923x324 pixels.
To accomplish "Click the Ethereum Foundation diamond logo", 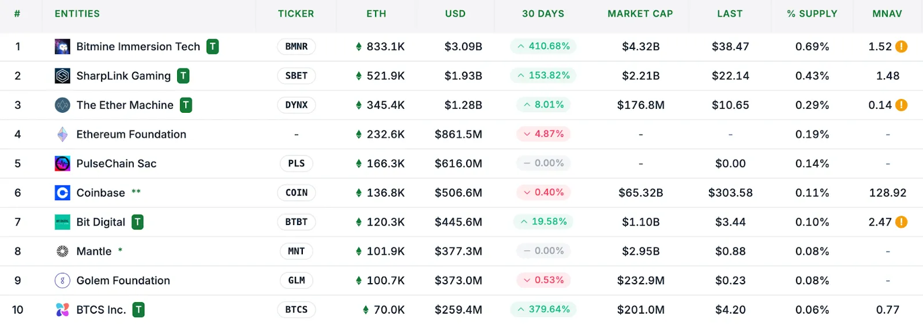I will 62,134.
